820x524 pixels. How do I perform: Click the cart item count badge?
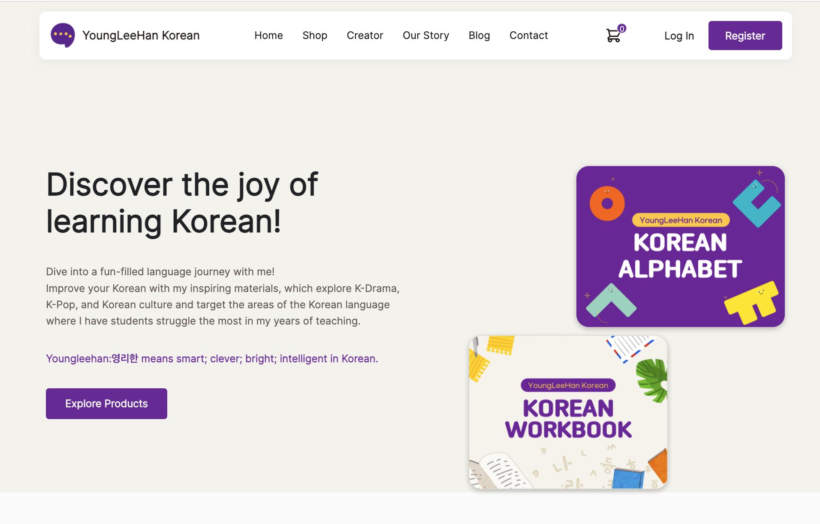[622, 29]
